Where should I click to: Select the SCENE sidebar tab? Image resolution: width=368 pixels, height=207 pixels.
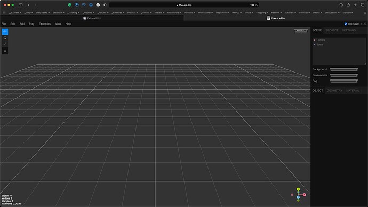(x=317, y=30)
